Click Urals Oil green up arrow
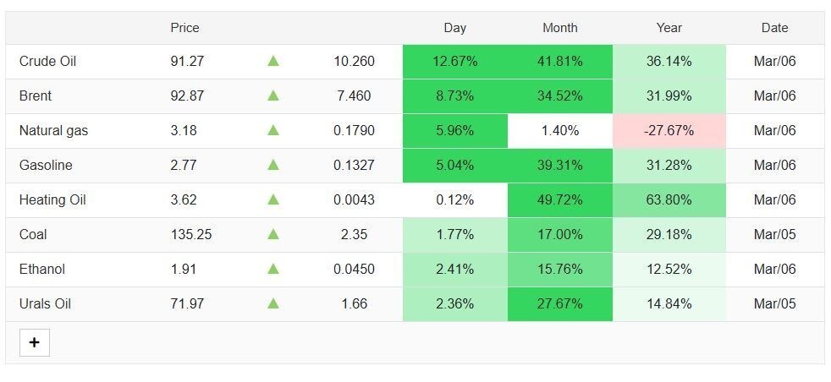The image size is (831, 382). (272, 303)
